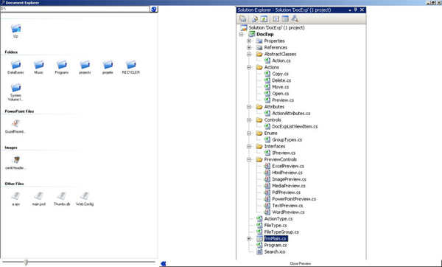The image size is (442, 267).
Task: Click the go button beside the path box
Action: tap(154, 10)
